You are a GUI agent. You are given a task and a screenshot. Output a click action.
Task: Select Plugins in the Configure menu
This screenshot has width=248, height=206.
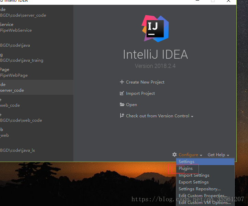click(205, 168)
